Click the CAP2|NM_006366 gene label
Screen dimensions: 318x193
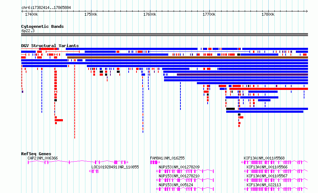coord(43,158)
